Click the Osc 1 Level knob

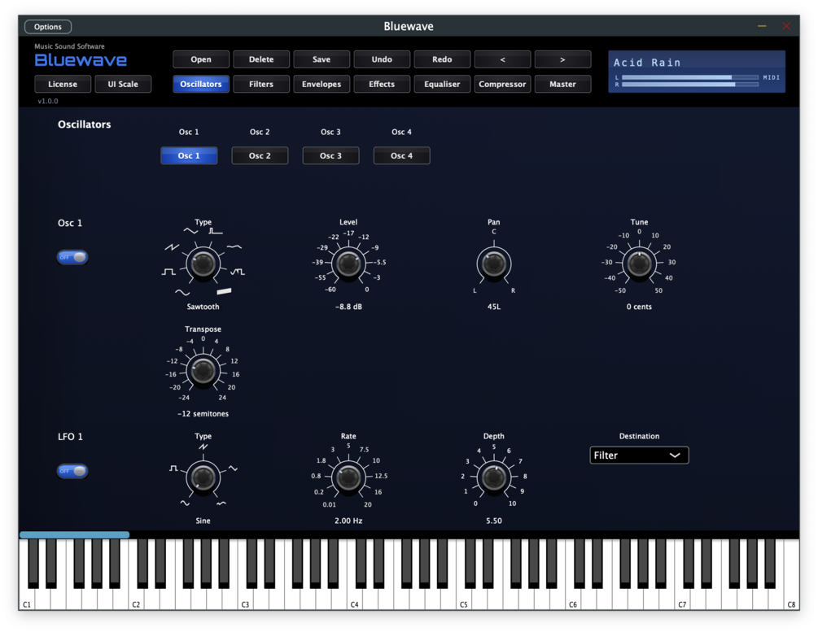pos(348,264)
